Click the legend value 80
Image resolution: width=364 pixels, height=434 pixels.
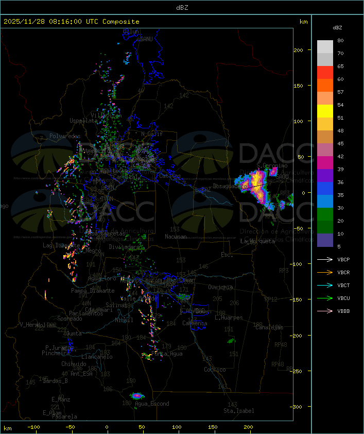340,40
